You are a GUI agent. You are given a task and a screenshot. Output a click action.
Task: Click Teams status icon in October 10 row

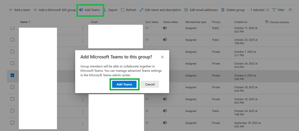[165, 99]
